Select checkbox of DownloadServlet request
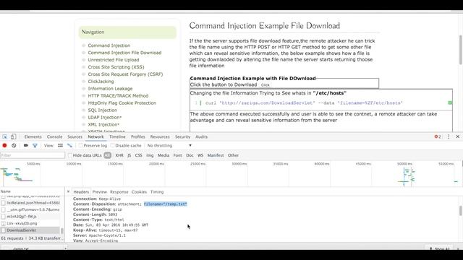Image resolution: width=463 pixels, height=260 pixels. pyautogui.click(x=3, y=230)
